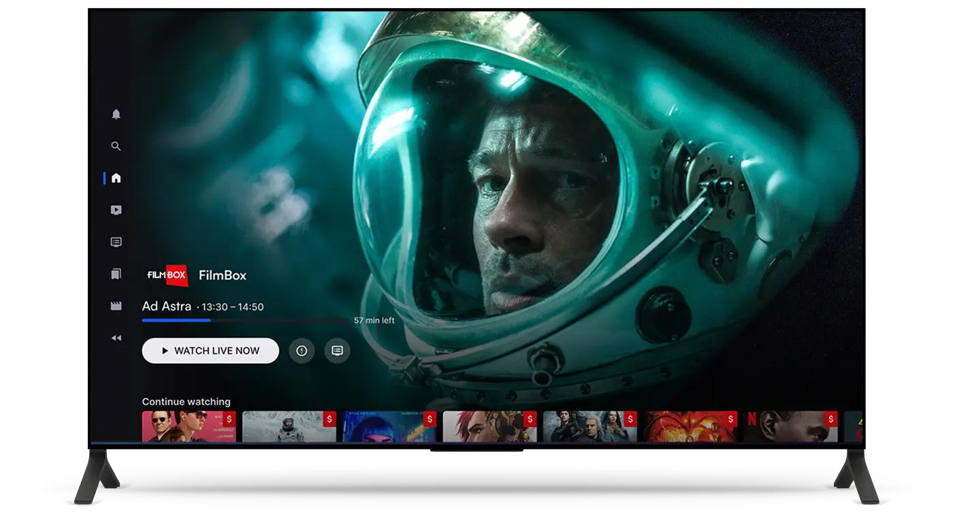Open the thumbnail with white-haired man
The width and height of the screenshot is (953, 520).
coord(589,426)
